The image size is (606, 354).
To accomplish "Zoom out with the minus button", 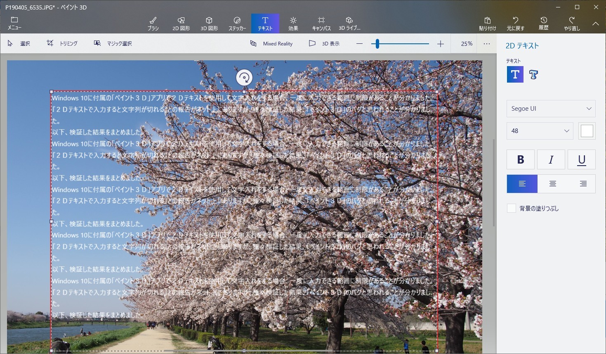I will [x=359, y=43].
